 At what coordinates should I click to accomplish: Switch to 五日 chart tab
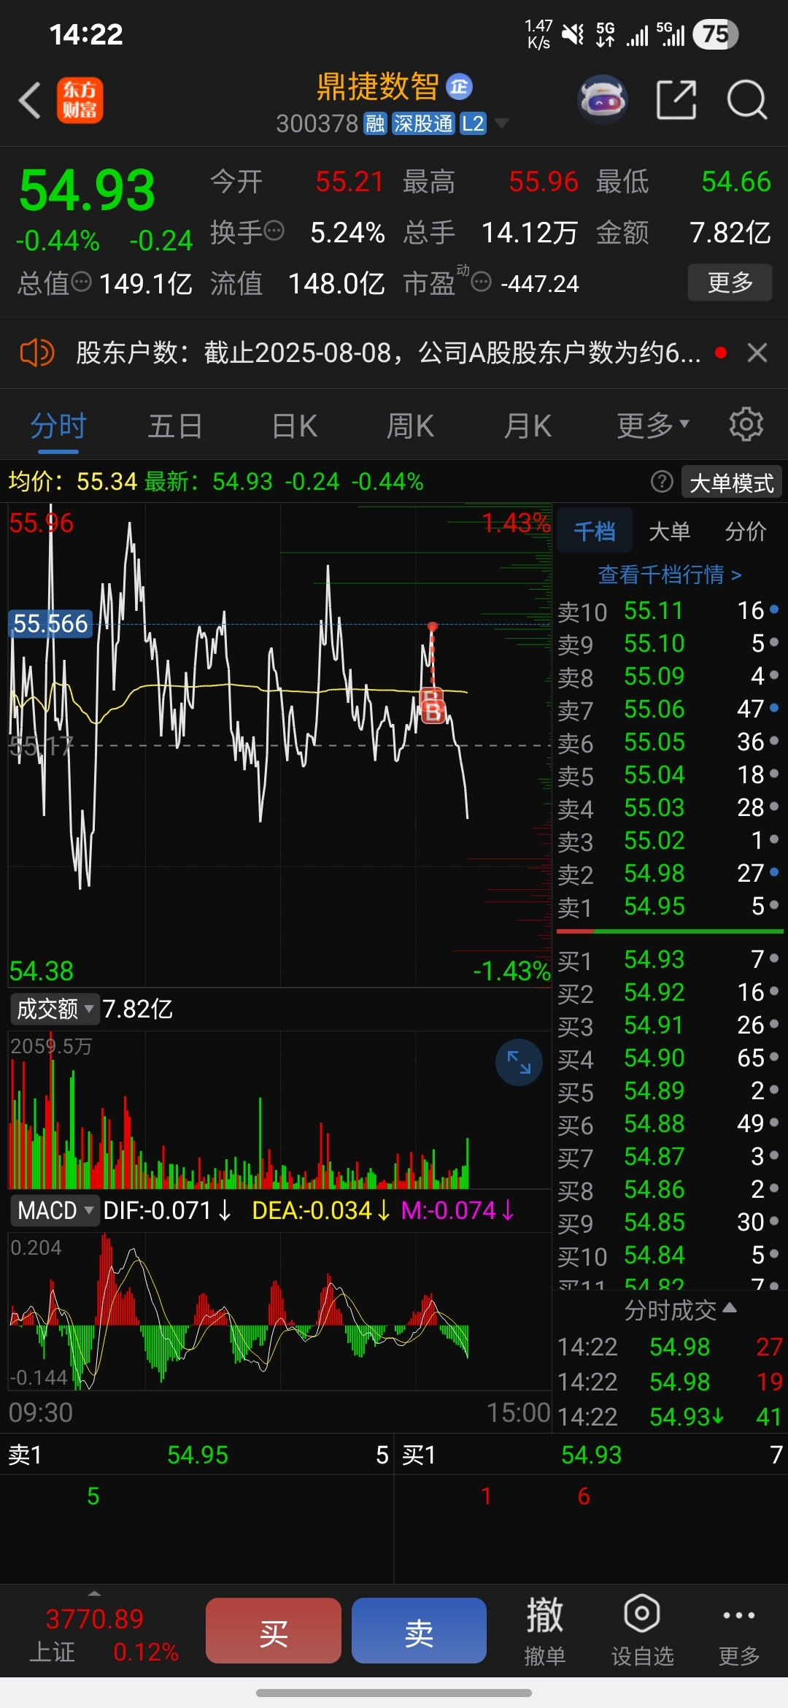pos(175,426)
